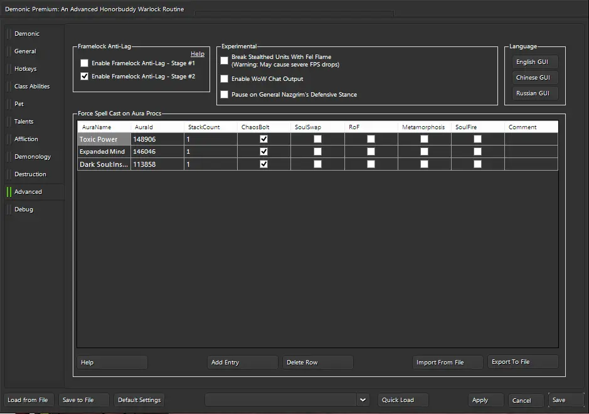The height and width of the screenshot is (414, 589).
Task: Click Help button below aura table
Action: pyautogui.click(x=112, y=362)
